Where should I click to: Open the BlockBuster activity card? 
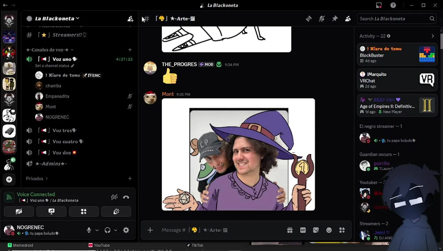pos(397,55)
